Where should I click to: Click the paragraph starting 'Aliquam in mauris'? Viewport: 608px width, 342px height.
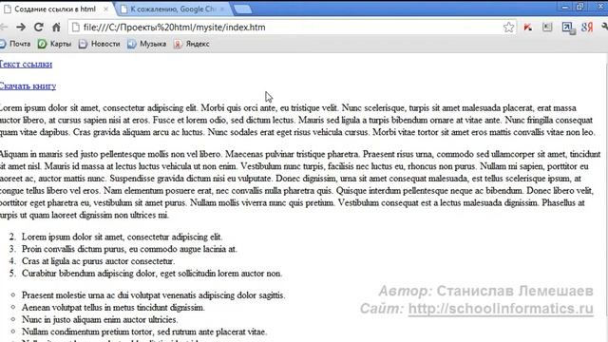click(x=300, y=184)
